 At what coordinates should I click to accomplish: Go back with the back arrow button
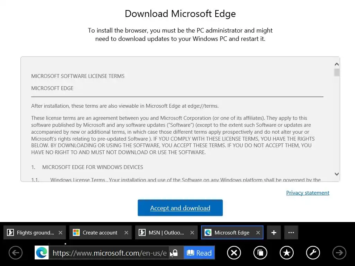pos(16,252)
